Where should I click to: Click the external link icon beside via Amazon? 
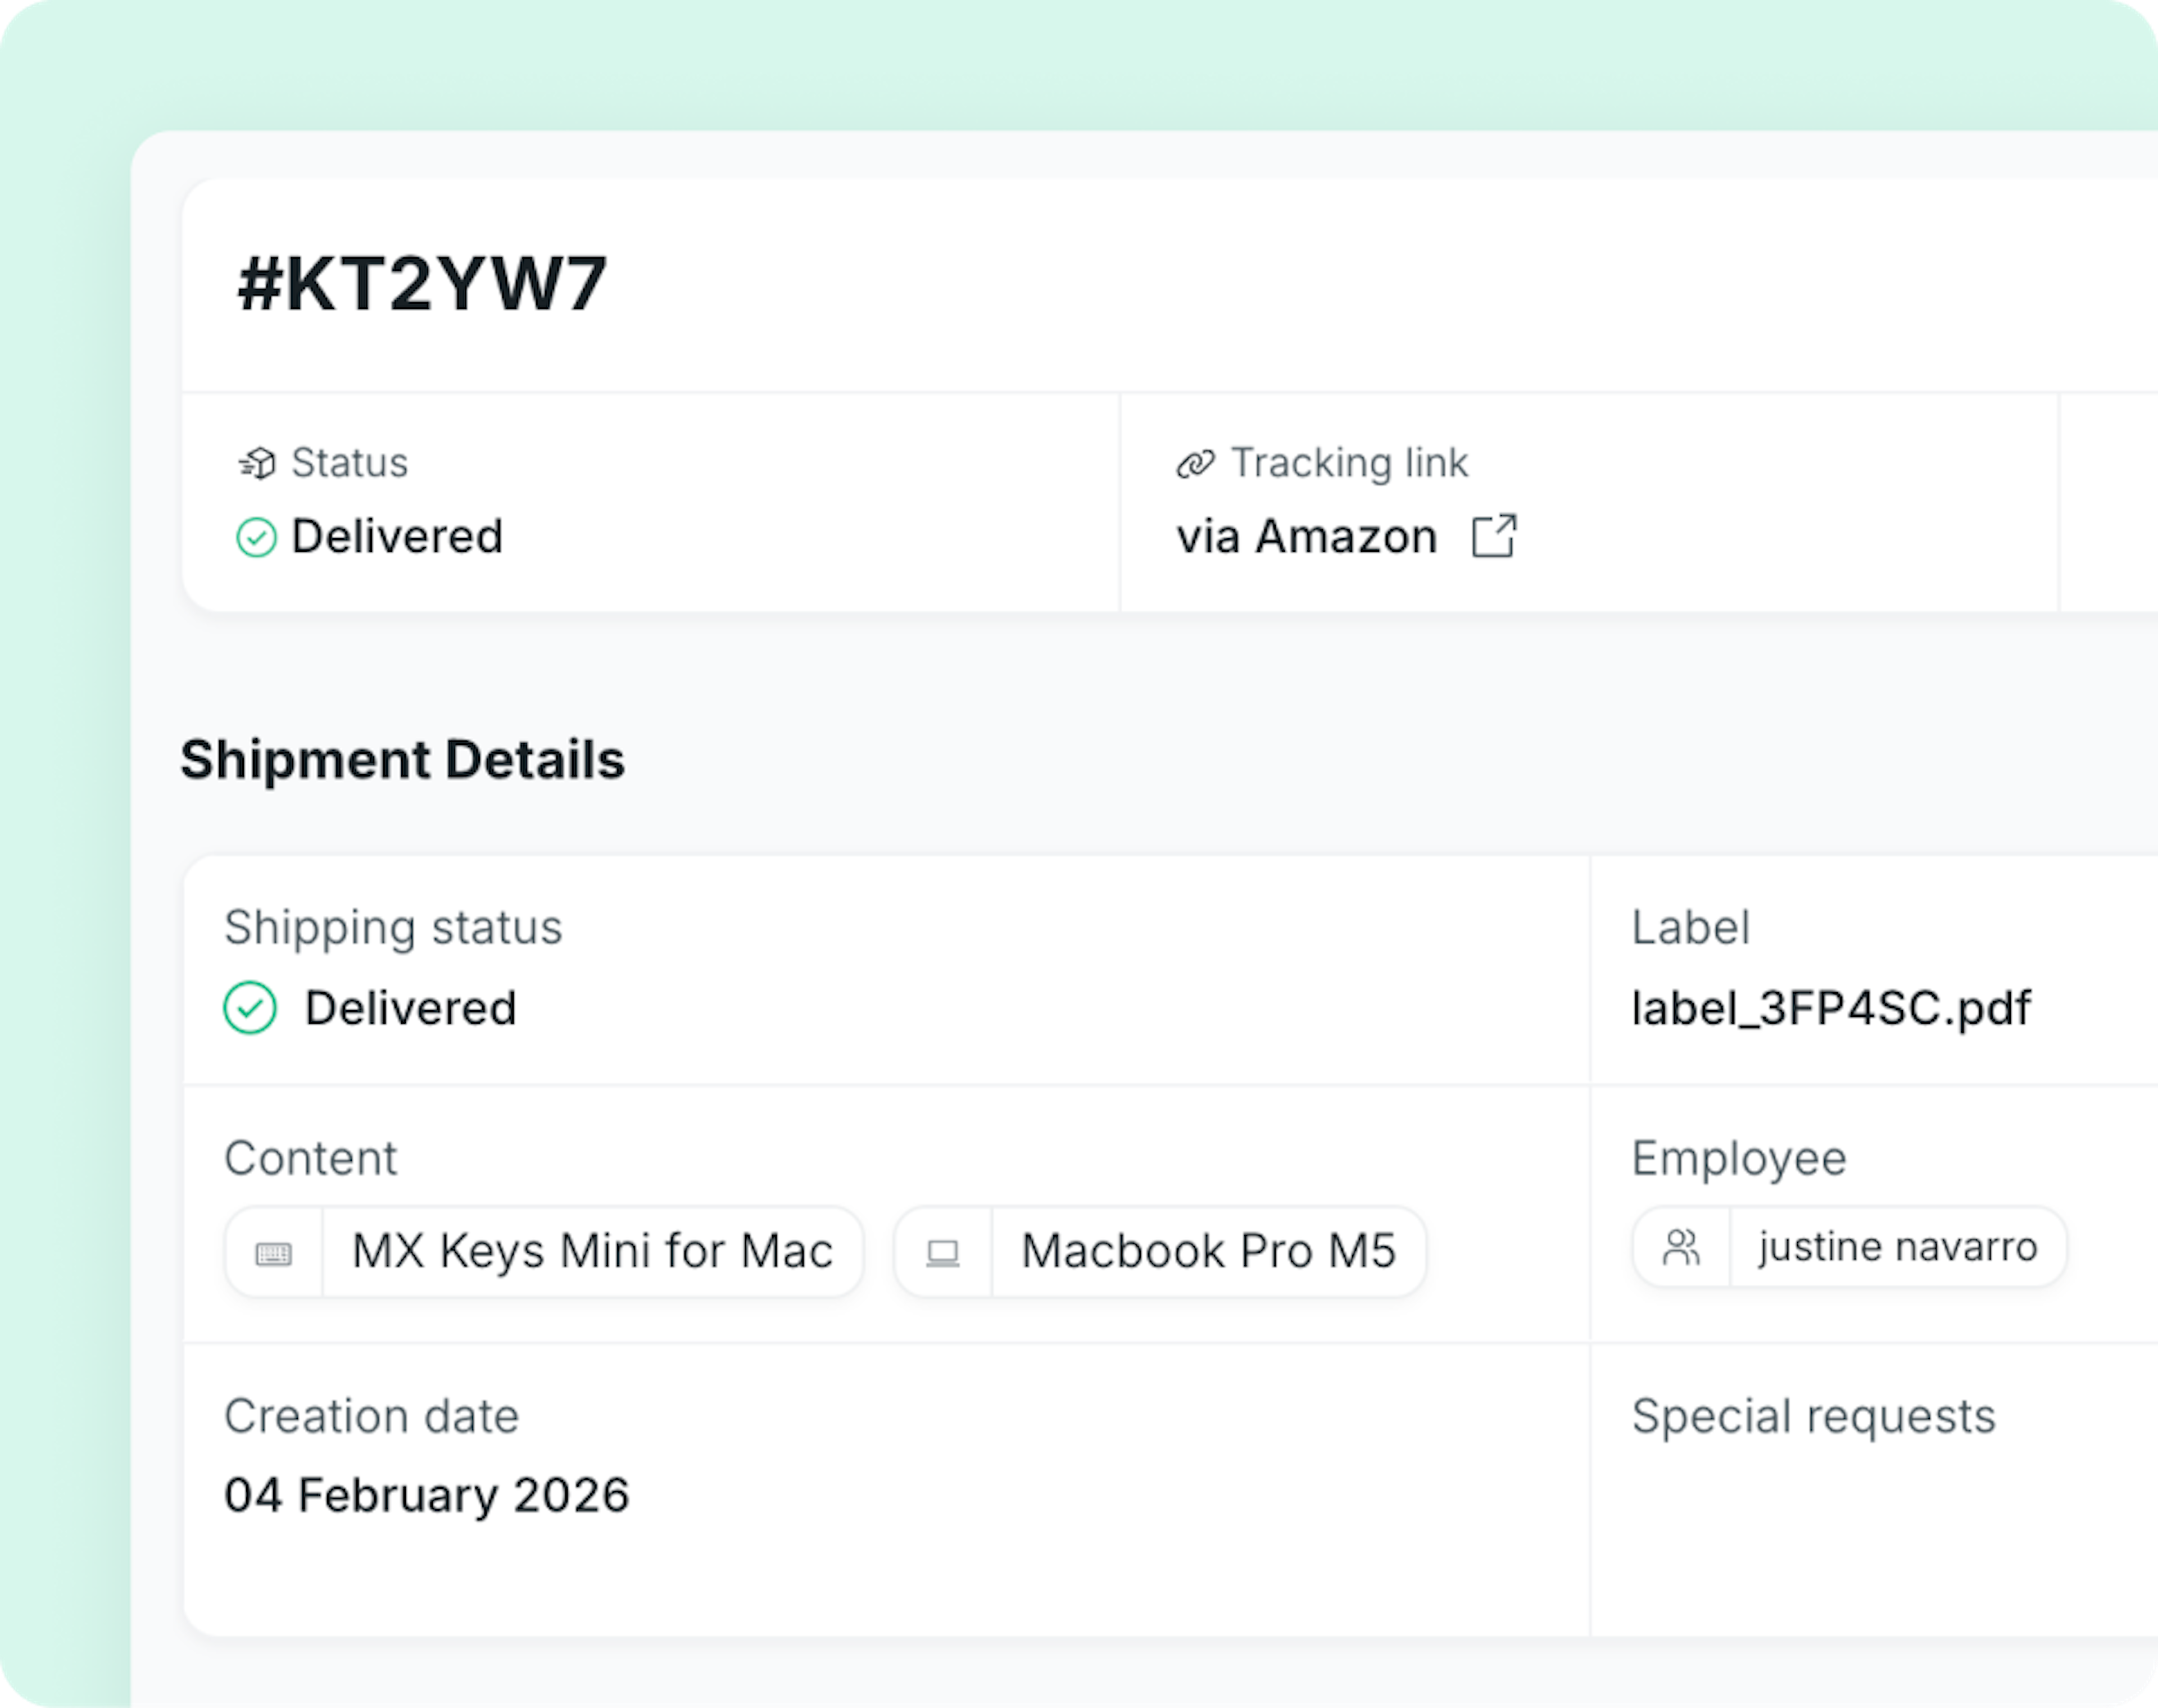click(x=1494, y=536)
